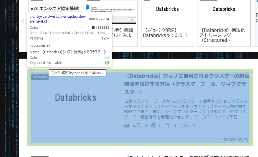The height and width of the screenshot is (157, 258).
Task: Click the 本日: 0 view counter text
Action: click(x=139, y=125)
